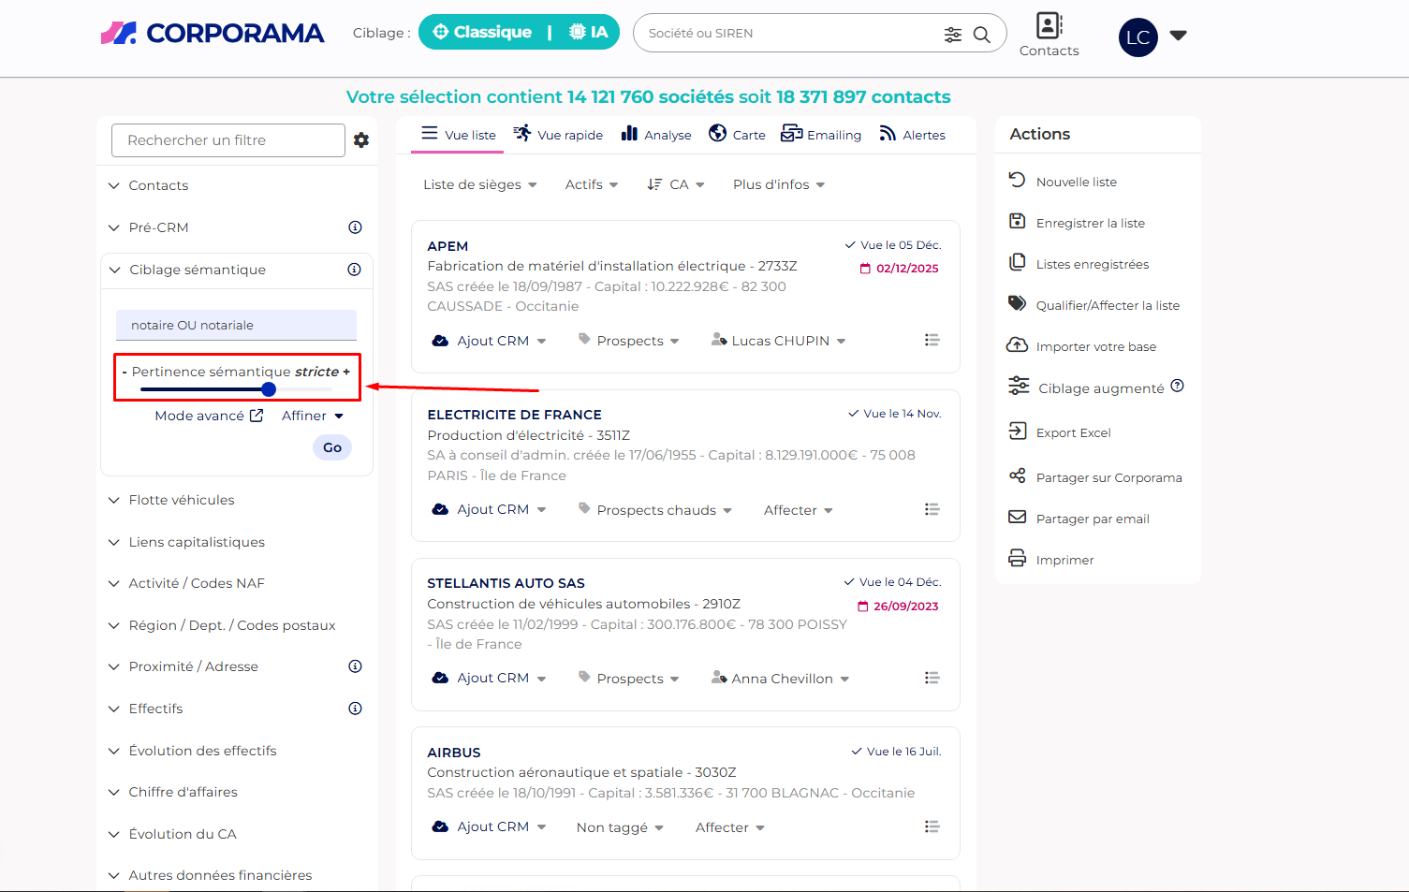Click the semantic relevance slider handle
This screenshot has width=1409, height=892.
[269, 389]
